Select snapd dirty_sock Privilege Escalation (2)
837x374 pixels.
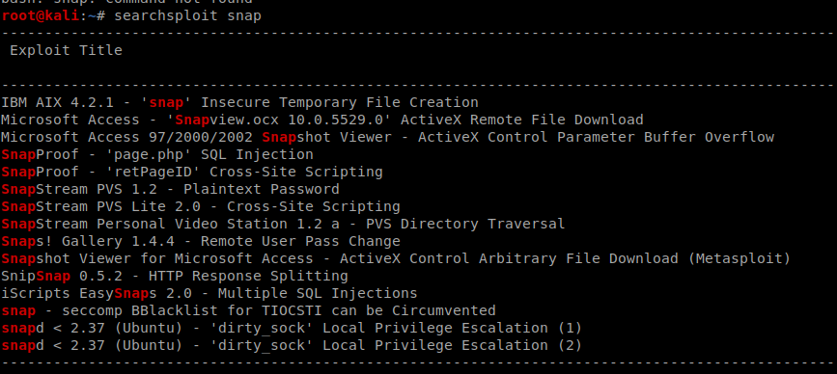point(292,346)
